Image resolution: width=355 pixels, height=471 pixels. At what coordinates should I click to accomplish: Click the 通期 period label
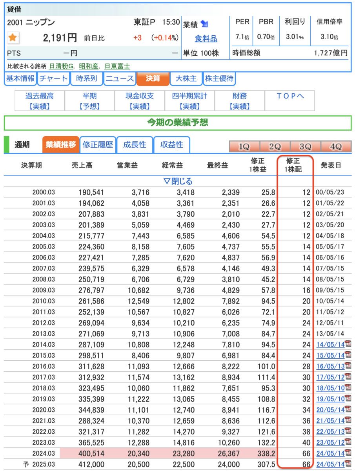click(x=22, y=144)
